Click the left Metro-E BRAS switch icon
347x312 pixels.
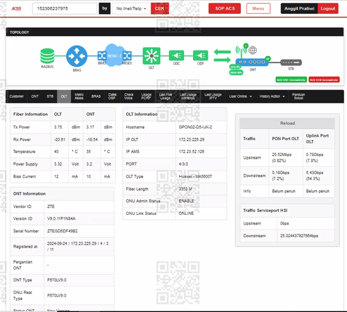[x=102, y=55]
